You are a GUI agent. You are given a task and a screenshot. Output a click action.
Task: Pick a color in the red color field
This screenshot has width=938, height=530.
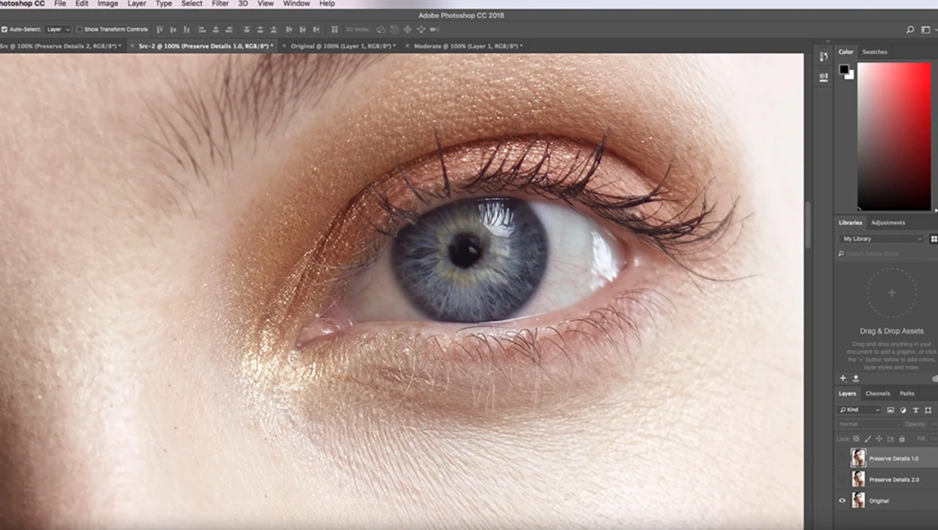[894, 136]
